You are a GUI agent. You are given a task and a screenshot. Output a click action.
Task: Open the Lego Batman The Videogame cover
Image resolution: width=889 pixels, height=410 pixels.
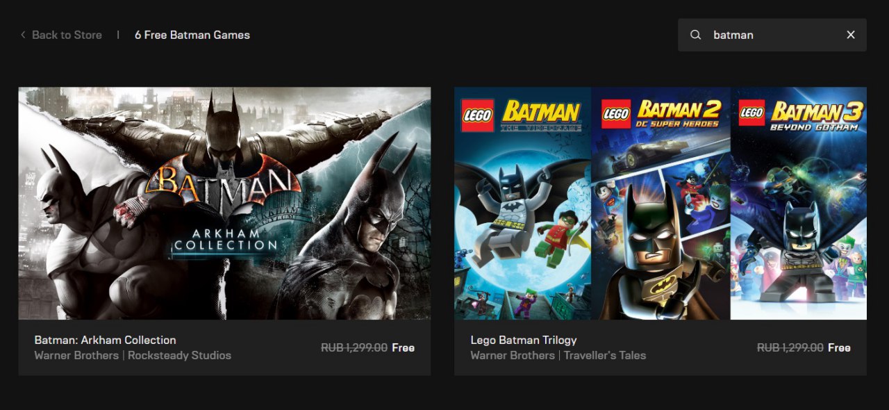tap(522, 203)
